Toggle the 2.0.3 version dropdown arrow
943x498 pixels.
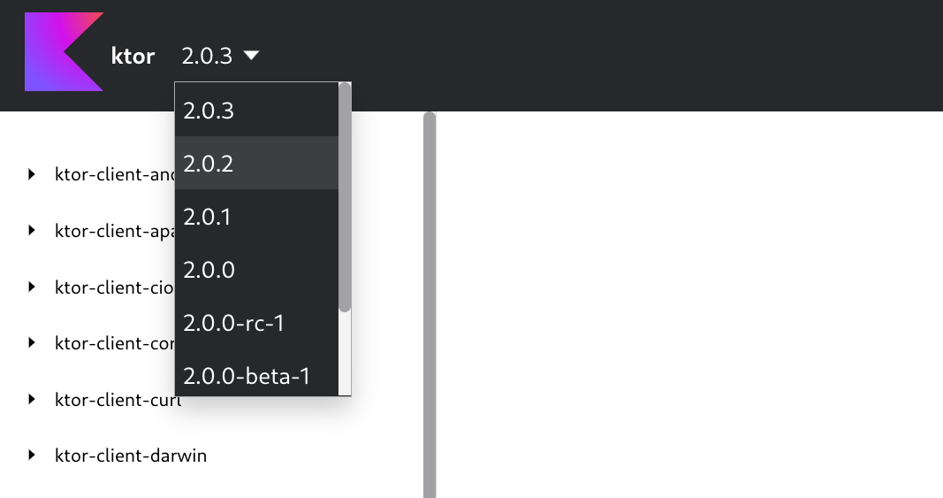point(251,56)
